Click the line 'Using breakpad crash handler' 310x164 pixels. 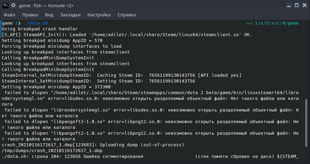click(x=40, y=29)
